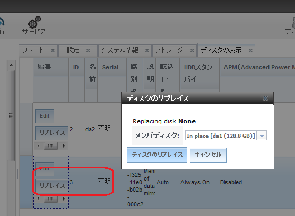The width and height of the screenshot is (295, 216).
Task: Click left scroll arrow in ID 3 row
Action: point(38,199)
